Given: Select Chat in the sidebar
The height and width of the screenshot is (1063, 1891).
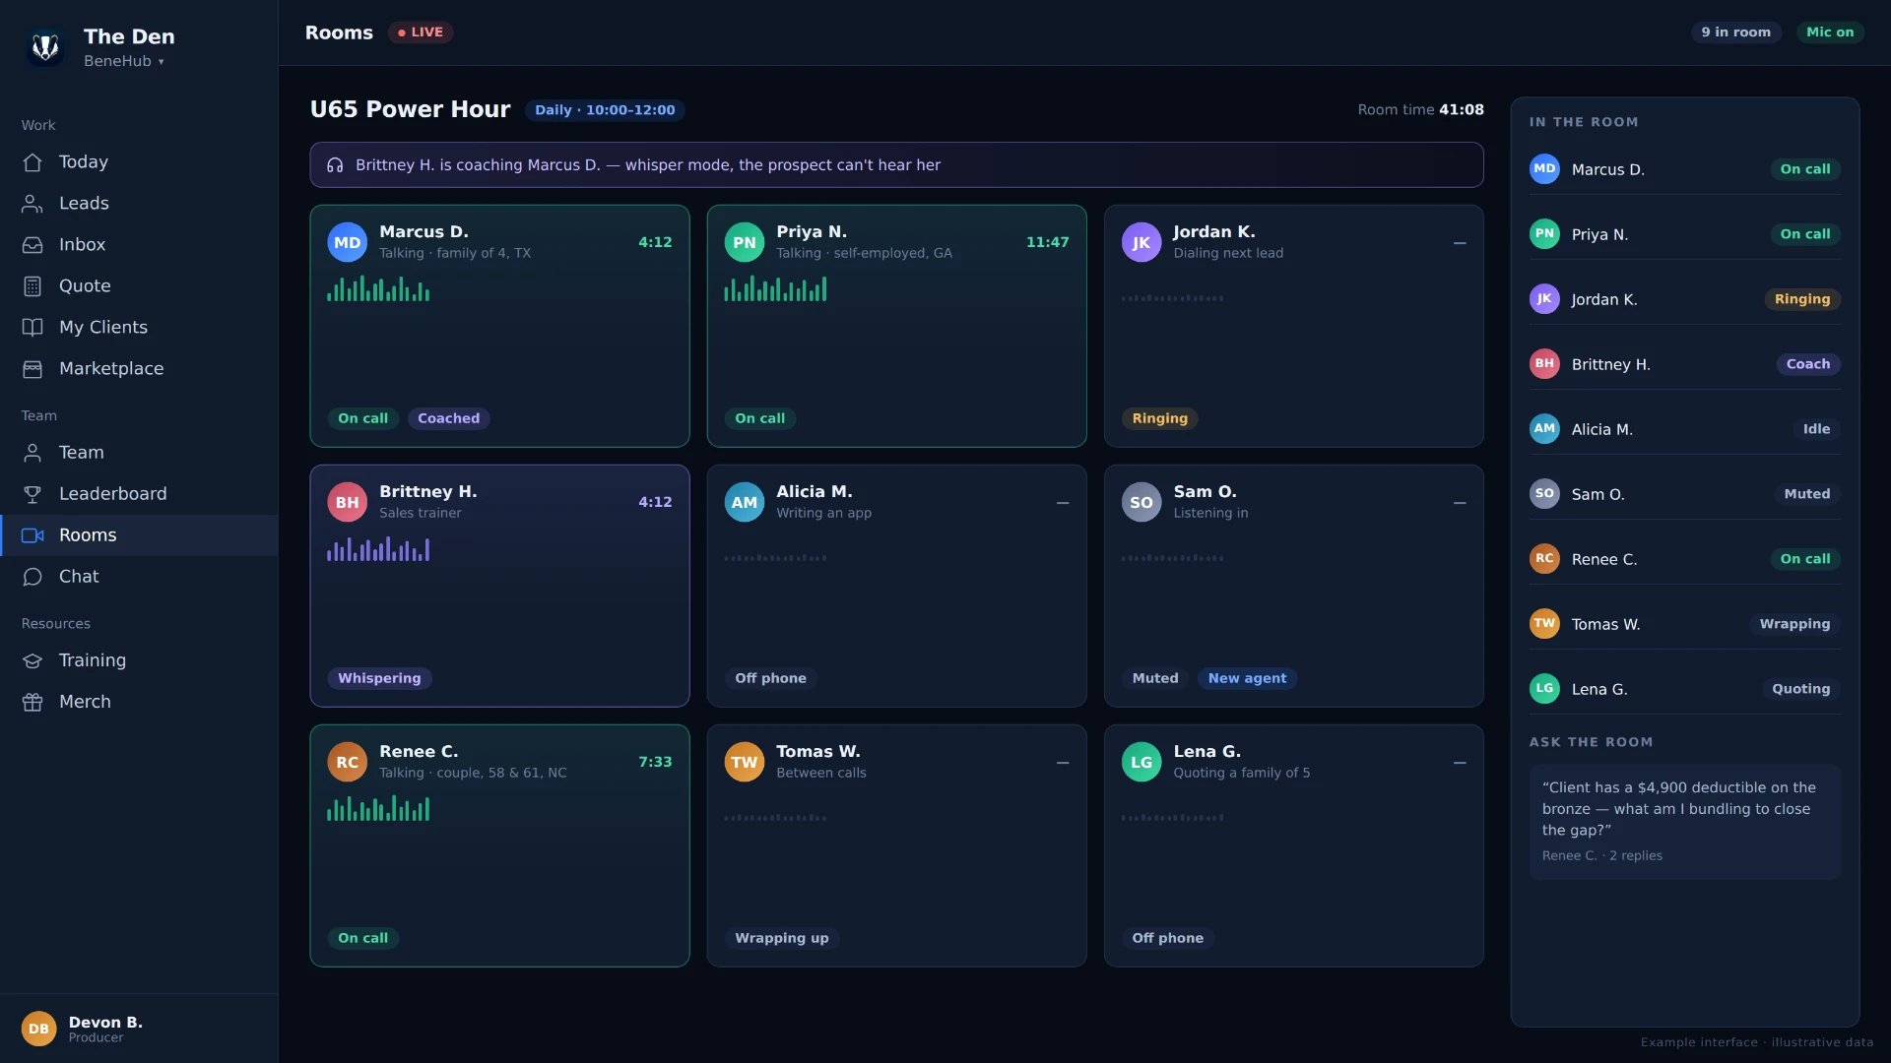Looking at the screenshot, I should pos(139,577).
